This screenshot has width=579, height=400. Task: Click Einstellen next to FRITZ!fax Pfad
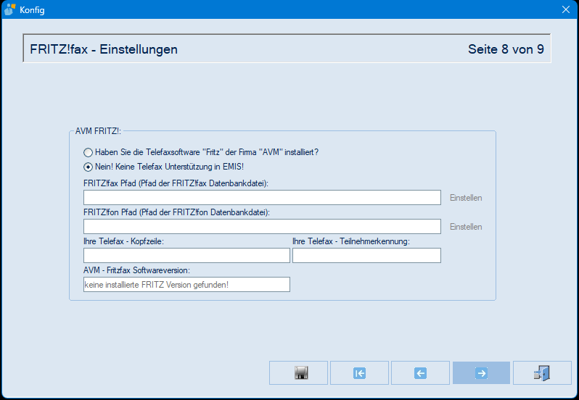[x=466, y=198]
